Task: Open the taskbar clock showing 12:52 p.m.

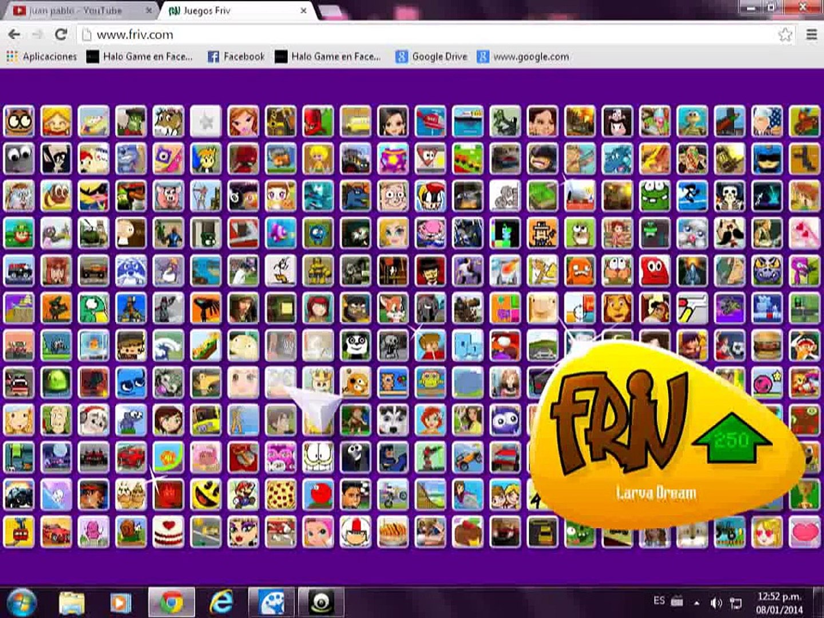Action: [779, 603]
